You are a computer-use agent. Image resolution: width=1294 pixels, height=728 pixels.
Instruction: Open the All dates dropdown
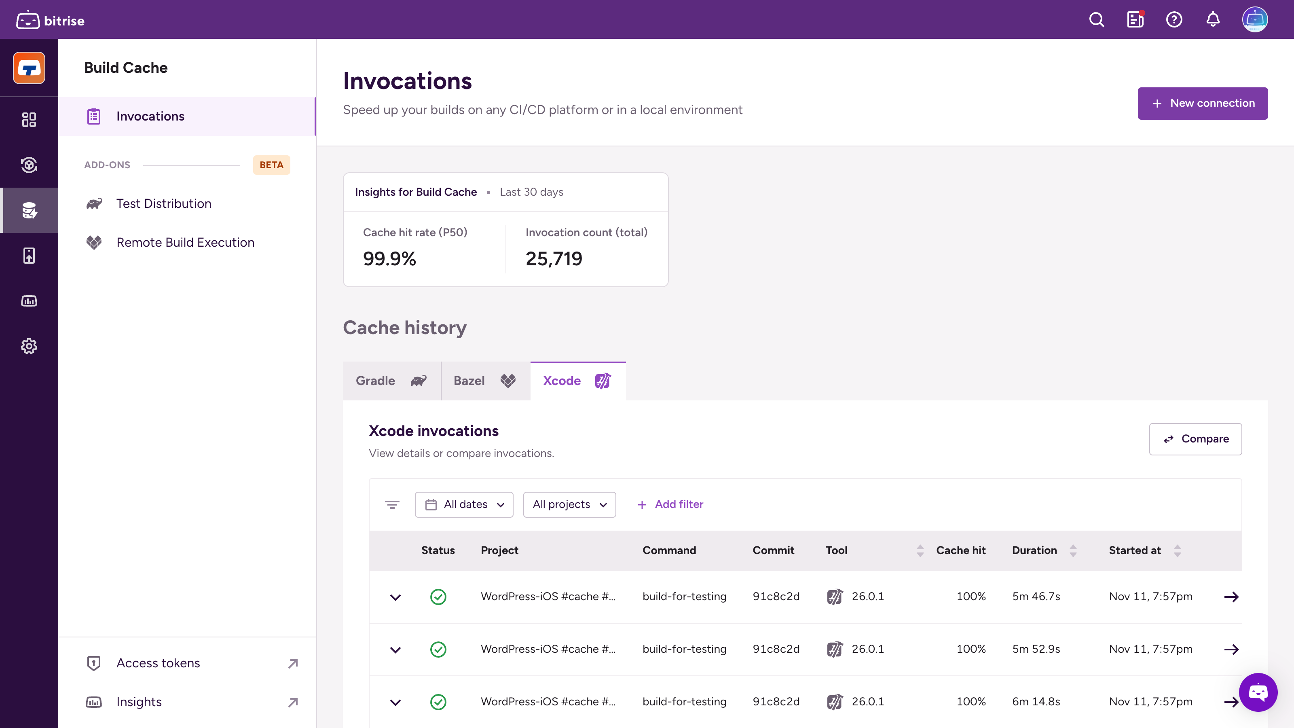[464, 504]
